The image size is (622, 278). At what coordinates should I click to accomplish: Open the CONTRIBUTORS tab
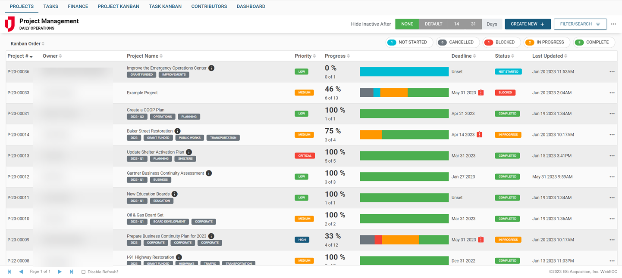click(x=209, y=6)
